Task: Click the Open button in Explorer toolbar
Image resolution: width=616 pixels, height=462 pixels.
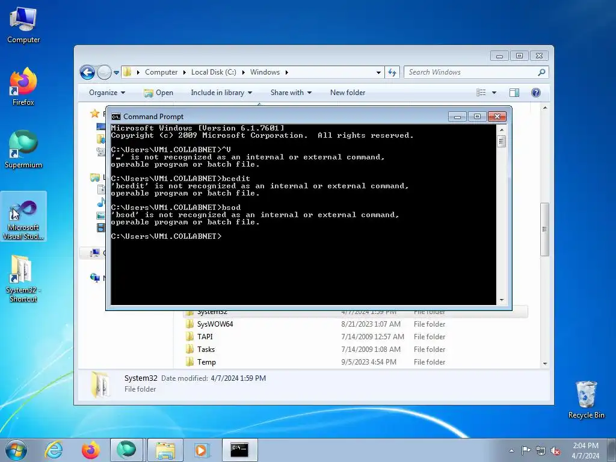Action: point(158,93)
